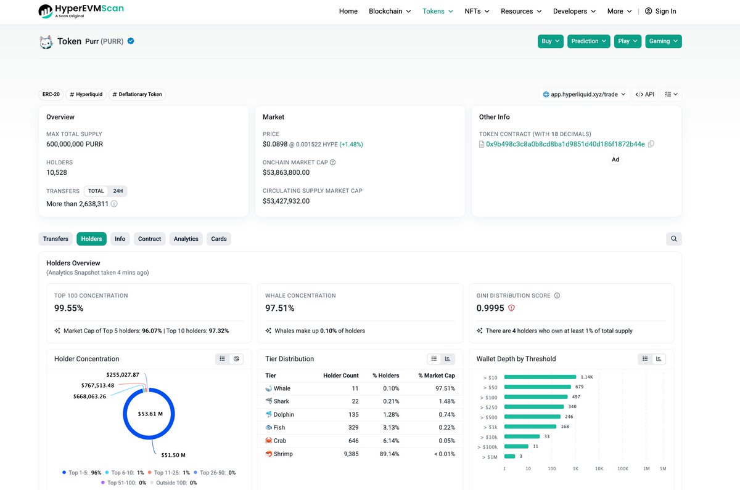Switch to the Info tab
740x490 pixels.
click(x=120, y=239)
